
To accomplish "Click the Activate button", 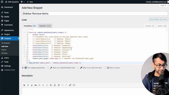I will 164,19.
